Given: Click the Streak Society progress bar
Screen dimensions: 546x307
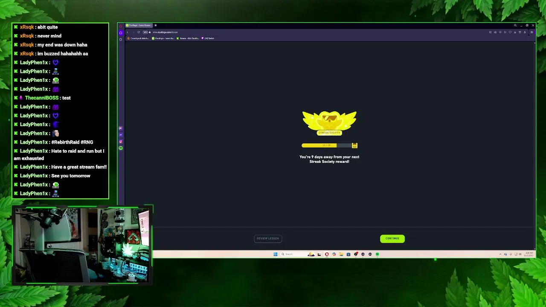Looking at the screenshot, I should click(327, 145).
